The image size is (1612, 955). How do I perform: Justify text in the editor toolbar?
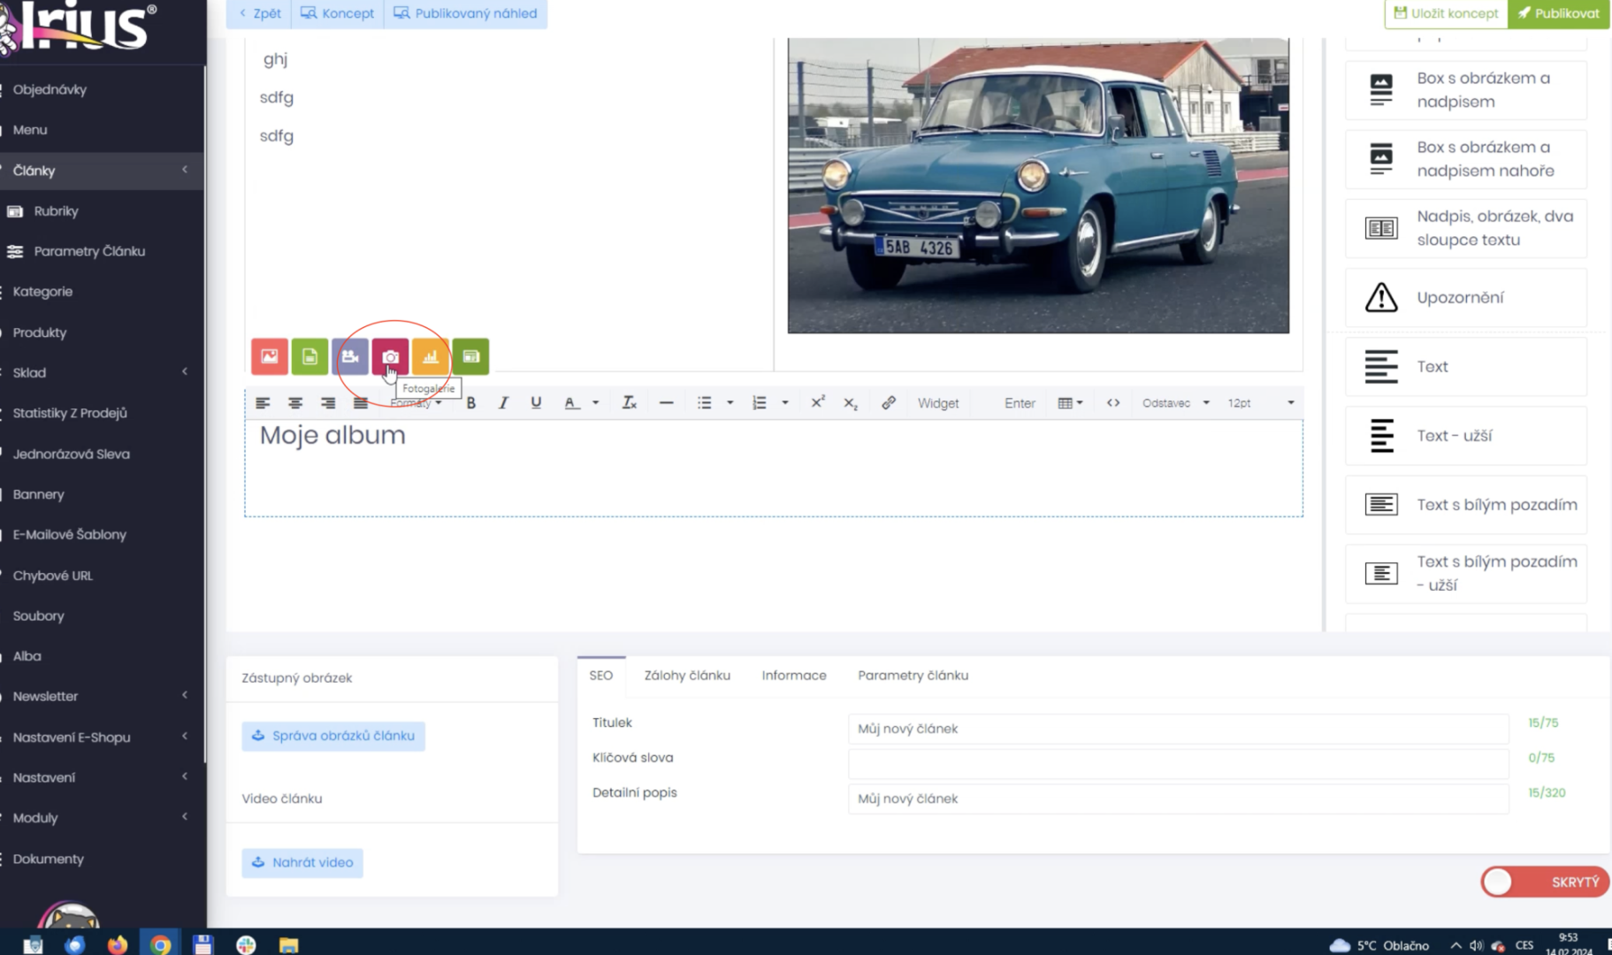[360, 403]
